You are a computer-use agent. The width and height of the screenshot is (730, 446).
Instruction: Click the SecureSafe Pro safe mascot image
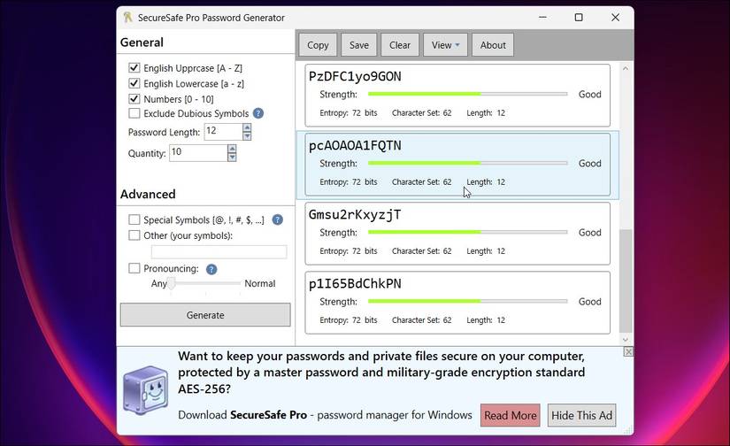pos(145,390)
